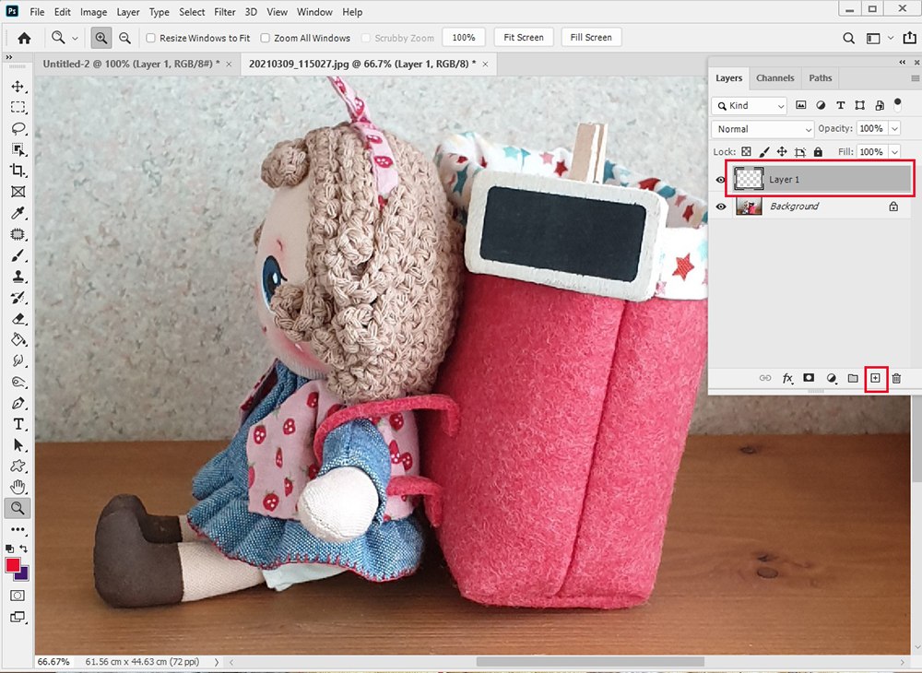The height and width of the screenshot is (673, 922).
Task: Open the Image menu
Action: tap(93, 12)
